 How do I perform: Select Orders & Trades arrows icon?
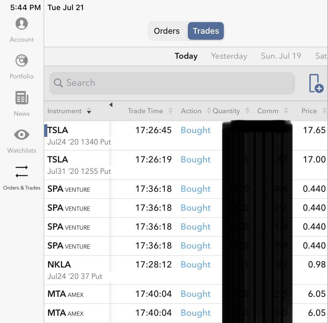21,172
